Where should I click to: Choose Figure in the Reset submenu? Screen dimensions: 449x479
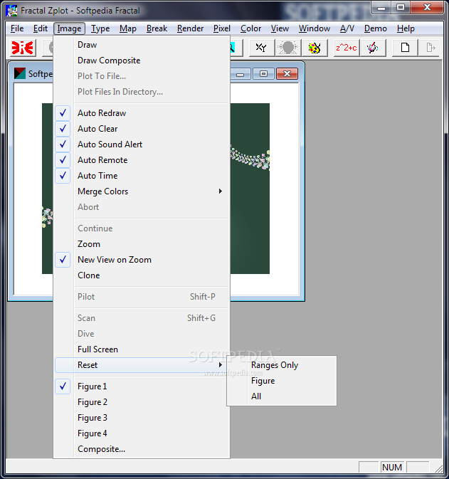(x=282, y=381)
